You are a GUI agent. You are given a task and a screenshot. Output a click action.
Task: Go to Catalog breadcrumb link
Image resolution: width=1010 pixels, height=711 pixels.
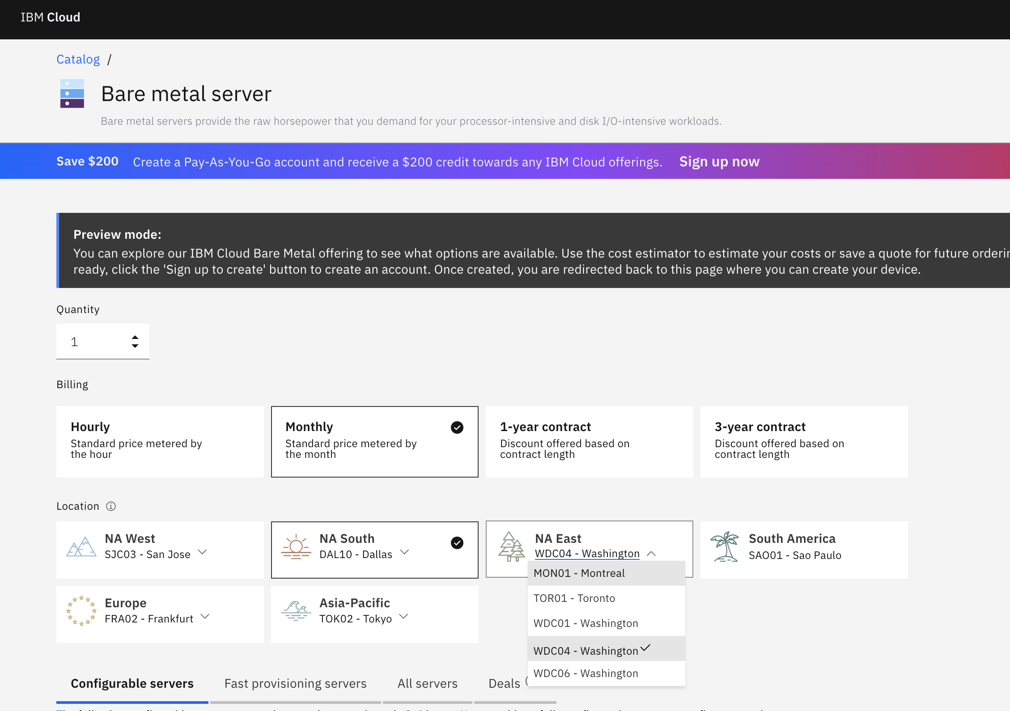(x=78, y=59)
